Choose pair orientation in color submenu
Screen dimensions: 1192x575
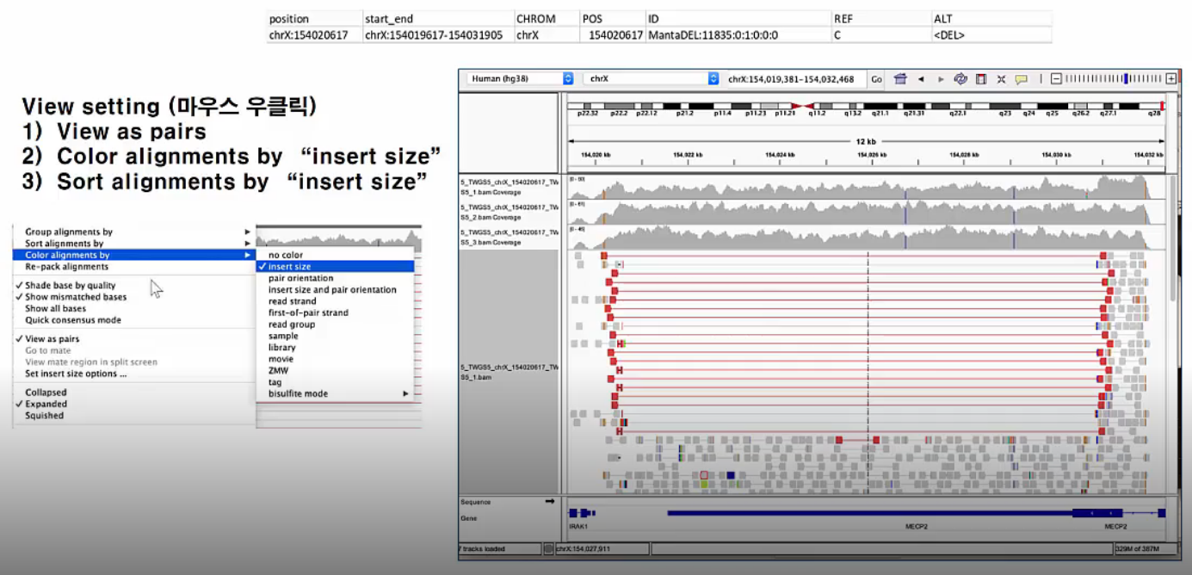point(300,278)
